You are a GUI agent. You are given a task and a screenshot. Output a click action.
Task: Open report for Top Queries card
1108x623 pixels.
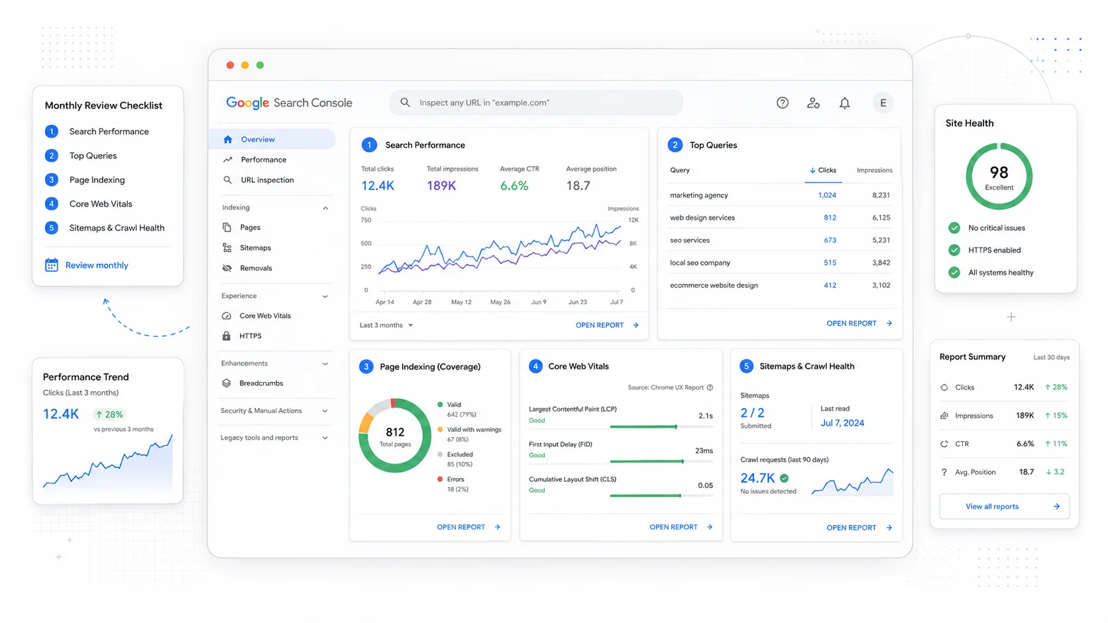(859, 324)
